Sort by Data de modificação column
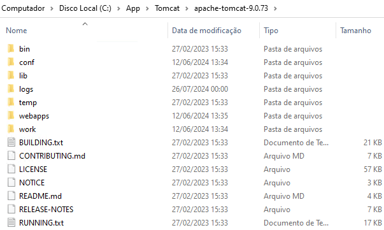The width and height of the screenshot is (384, 230). coord(206,31)
